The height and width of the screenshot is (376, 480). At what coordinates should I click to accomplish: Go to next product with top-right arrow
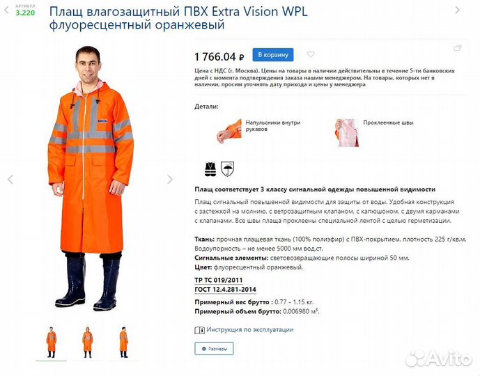[457, 10]
